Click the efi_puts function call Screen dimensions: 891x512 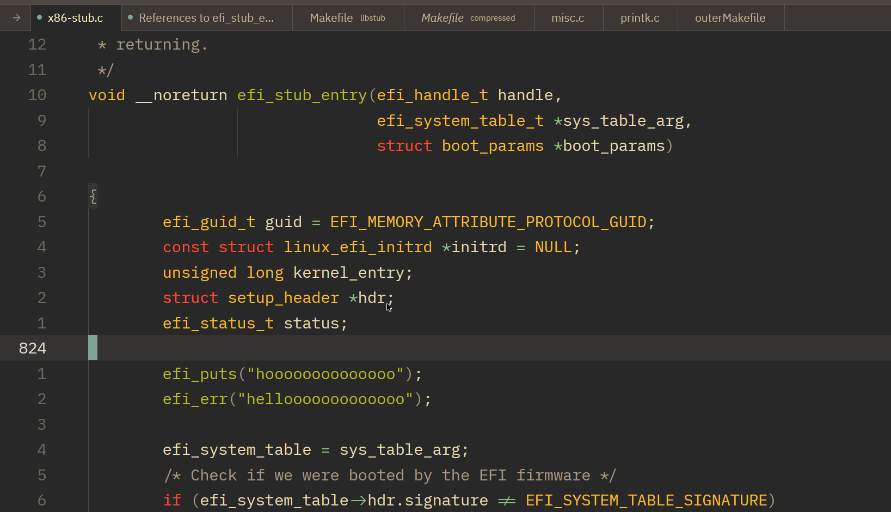coord(200,374)
